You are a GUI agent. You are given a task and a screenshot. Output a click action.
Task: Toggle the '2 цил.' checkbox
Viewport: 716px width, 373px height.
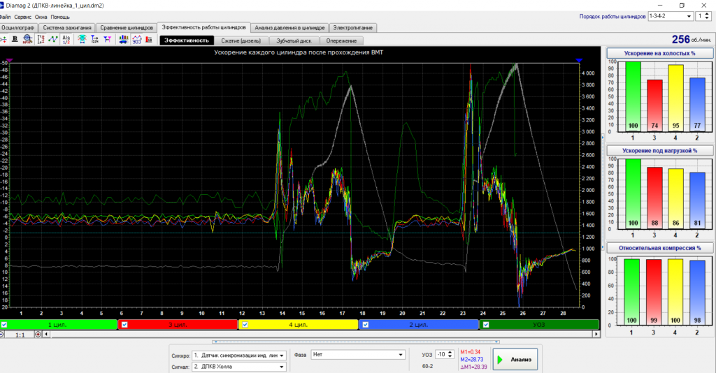point(365,325)
